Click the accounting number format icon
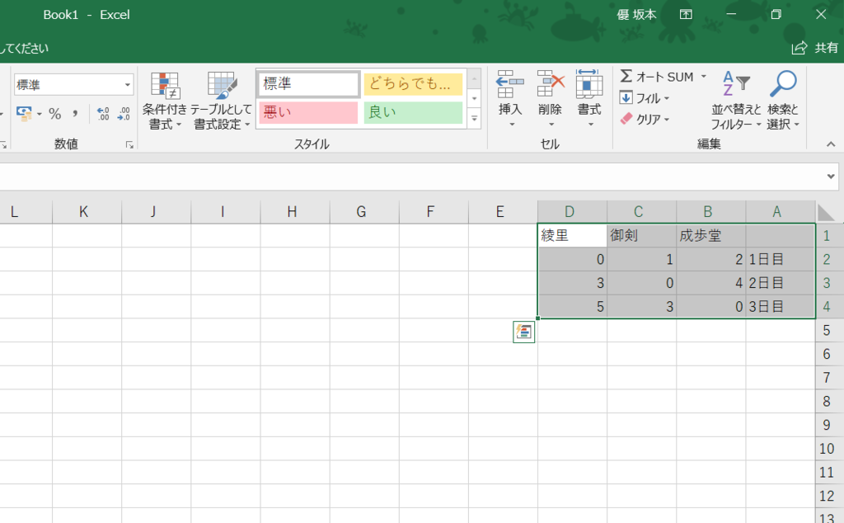Image resolution: width=844 pixels, height=523 pixels. pos(23,114)
